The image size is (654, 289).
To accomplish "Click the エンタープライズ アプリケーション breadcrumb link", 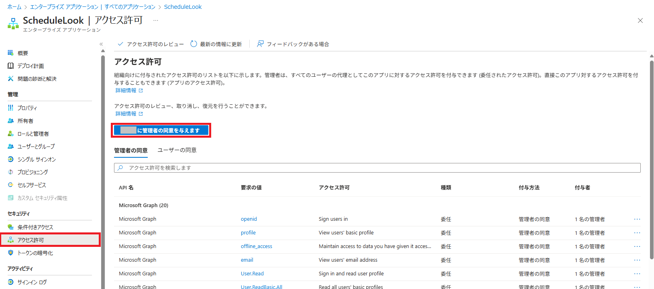I will (64, 7).
